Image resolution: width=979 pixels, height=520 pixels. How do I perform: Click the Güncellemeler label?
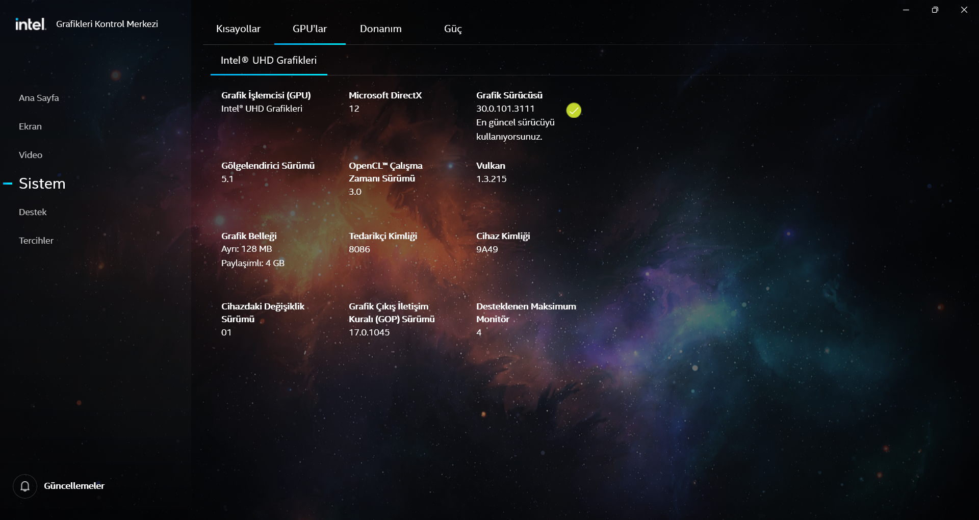[x=74, y=486]
